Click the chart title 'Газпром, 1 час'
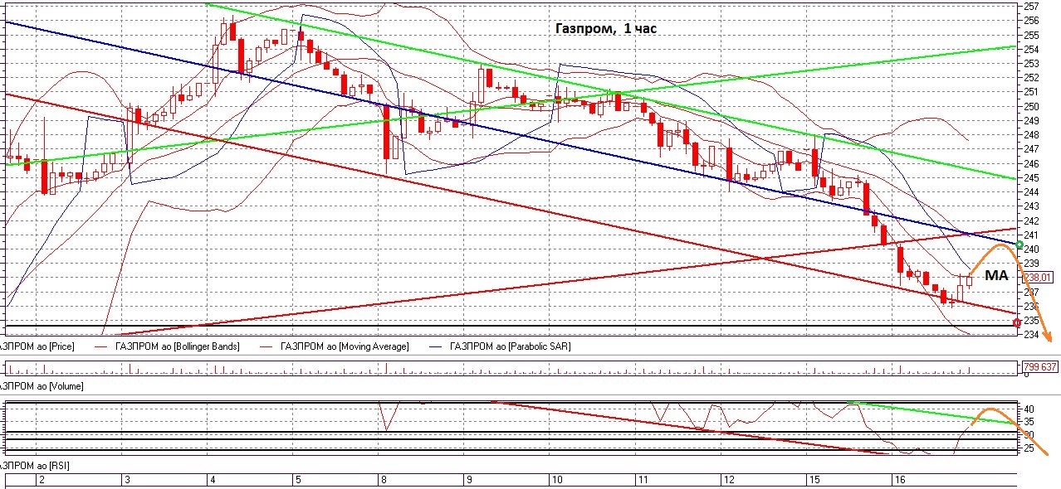 tap(606, 28)
